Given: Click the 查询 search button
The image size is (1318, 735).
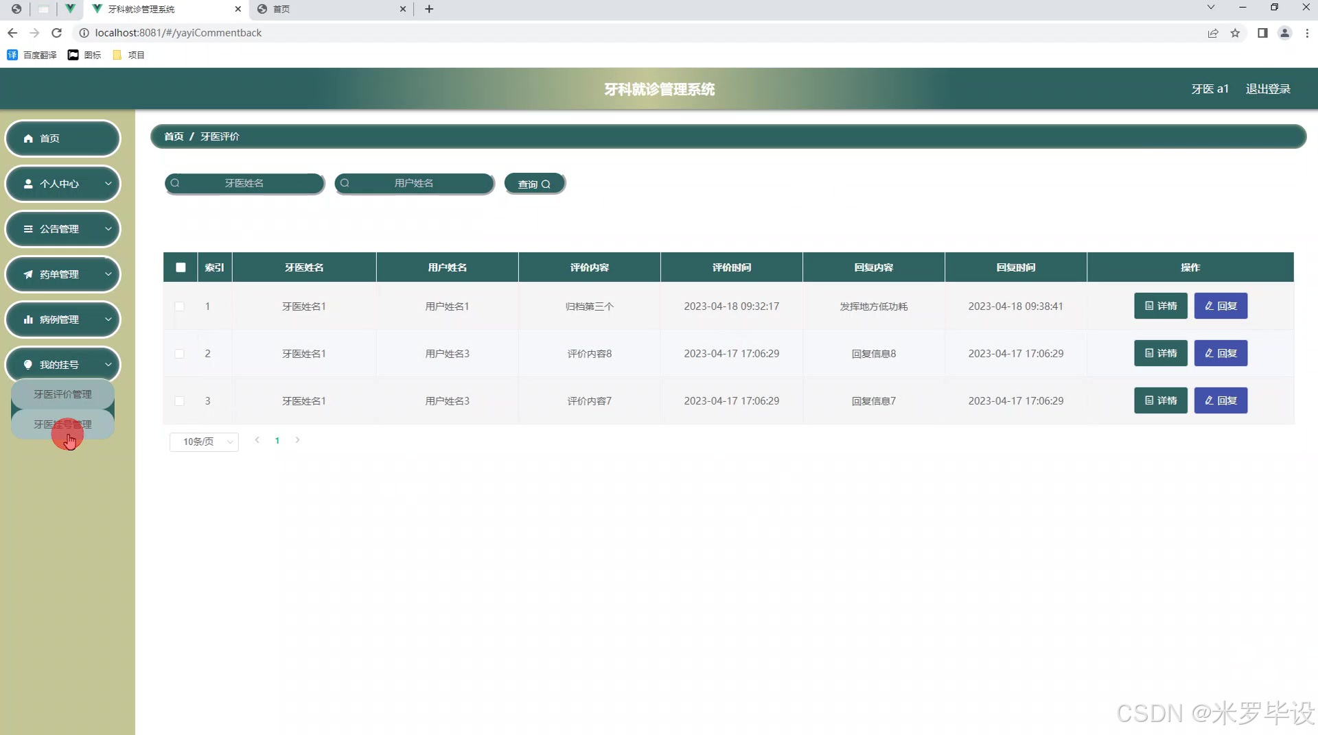Looking at the screenshot, I should pyautogui.click(x=534, y=184).
